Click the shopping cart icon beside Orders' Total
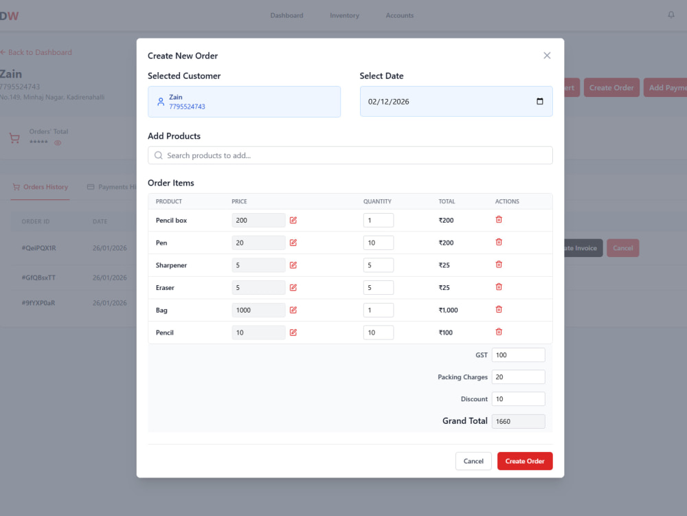Screen dimensions: 687x516 click(14, 138)
